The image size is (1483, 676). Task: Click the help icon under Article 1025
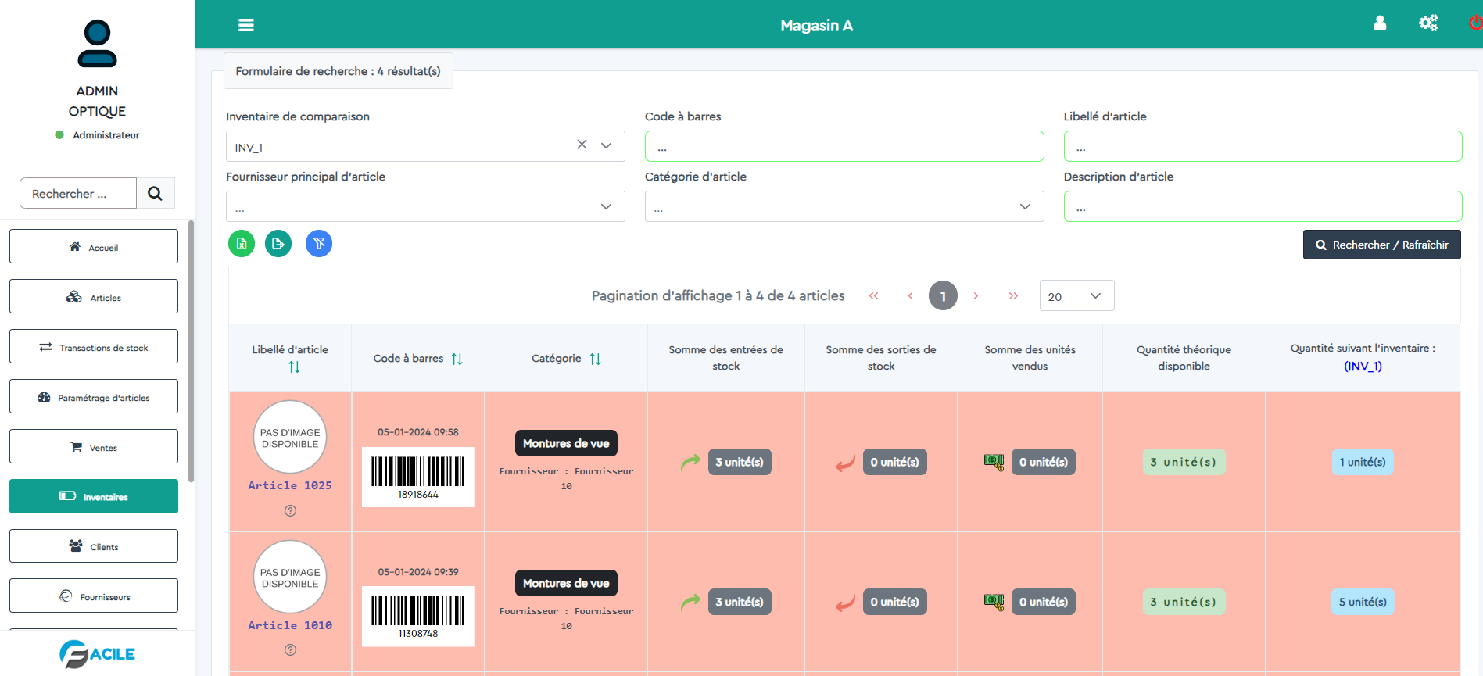click(x=290, y=511)
